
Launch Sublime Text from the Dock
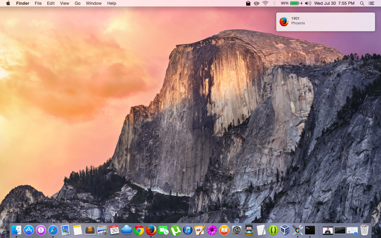click(x=90, y=230)
